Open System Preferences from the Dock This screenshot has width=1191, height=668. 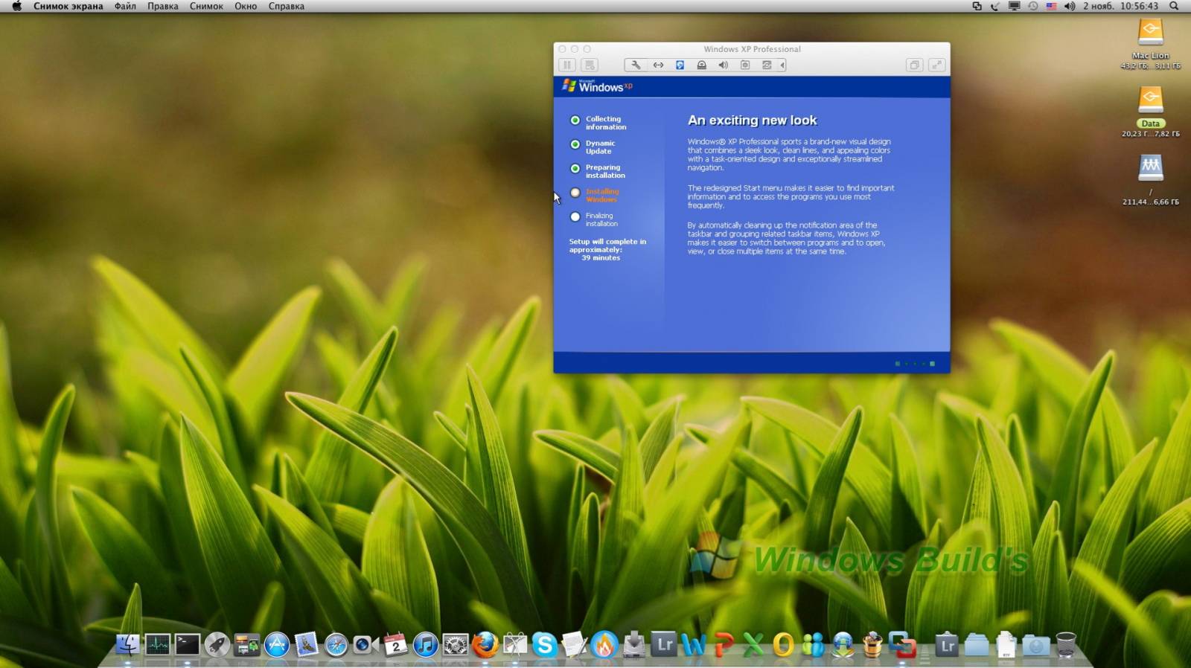pyautogui.click(x=455, y=644)
